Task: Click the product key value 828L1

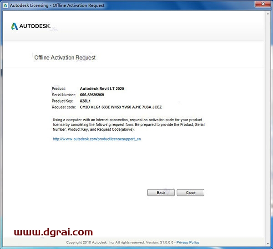Action: (x=85, y=101)
